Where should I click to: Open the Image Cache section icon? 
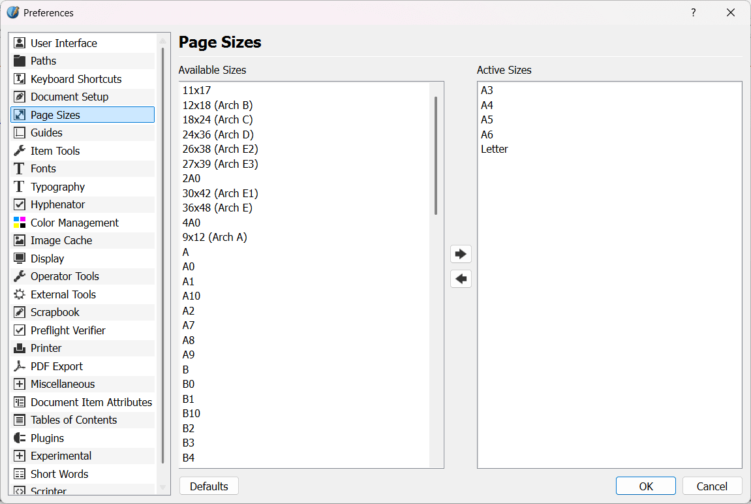point(20,240)
